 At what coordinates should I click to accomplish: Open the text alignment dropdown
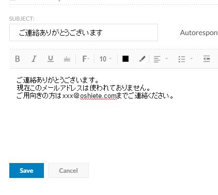coord(161,59)
